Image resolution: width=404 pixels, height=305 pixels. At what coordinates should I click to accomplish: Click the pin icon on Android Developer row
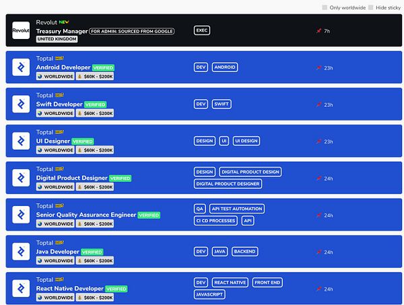318,68
